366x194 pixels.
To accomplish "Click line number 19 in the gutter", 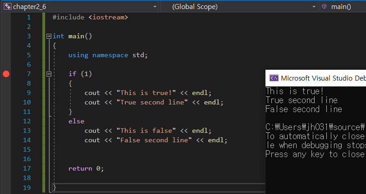I will point(27,187).
